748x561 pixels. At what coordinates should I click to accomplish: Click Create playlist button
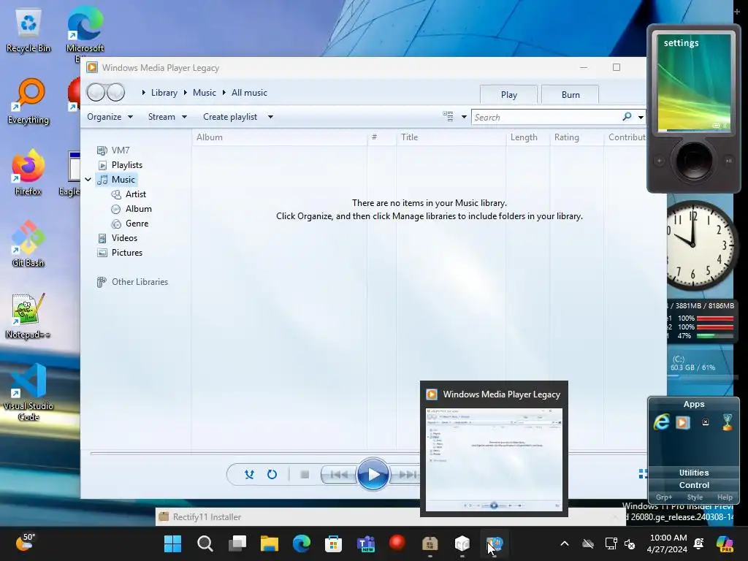click(230, 117)
